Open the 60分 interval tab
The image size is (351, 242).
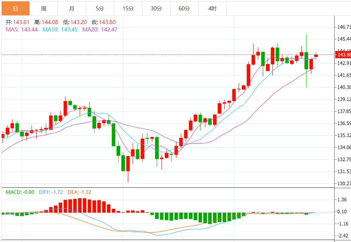coord(185,8)
